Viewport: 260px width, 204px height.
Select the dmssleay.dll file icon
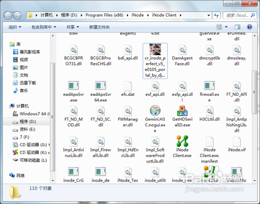237,50
